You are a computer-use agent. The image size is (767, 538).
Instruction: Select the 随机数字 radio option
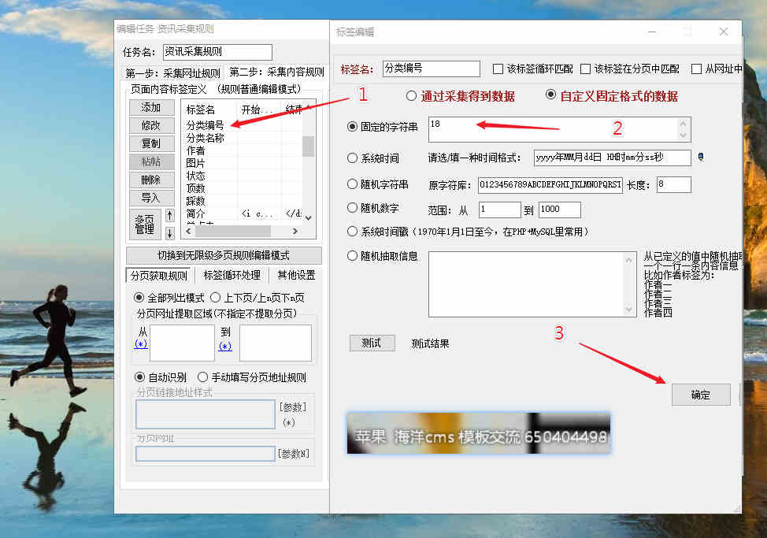(x=353, y=209)
